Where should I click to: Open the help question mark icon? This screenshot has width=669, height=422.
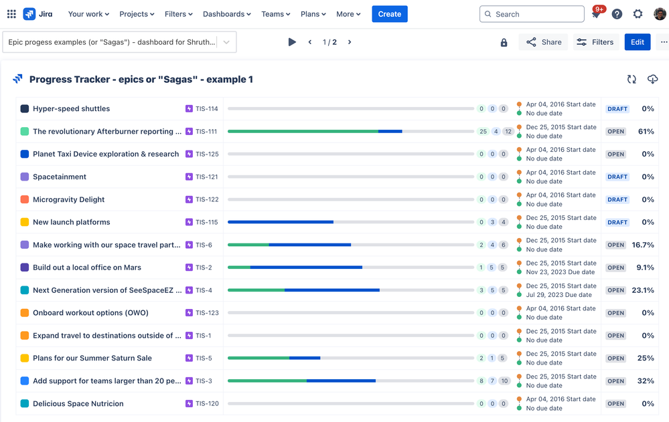[617, 14]
